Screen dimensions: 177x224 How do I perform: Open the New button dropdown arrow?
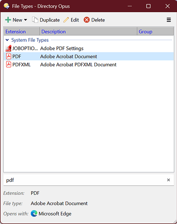[25, 20]
